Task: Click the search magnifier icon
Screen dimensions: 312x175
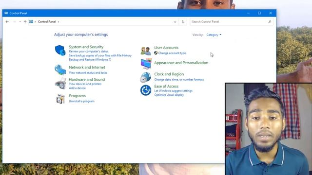Action: tap(270, 22)
